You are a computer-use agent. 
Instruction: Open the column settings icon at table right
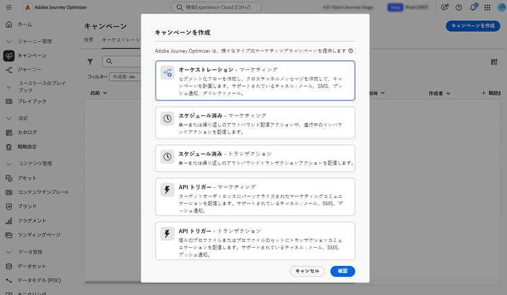[x=493, y=61]
